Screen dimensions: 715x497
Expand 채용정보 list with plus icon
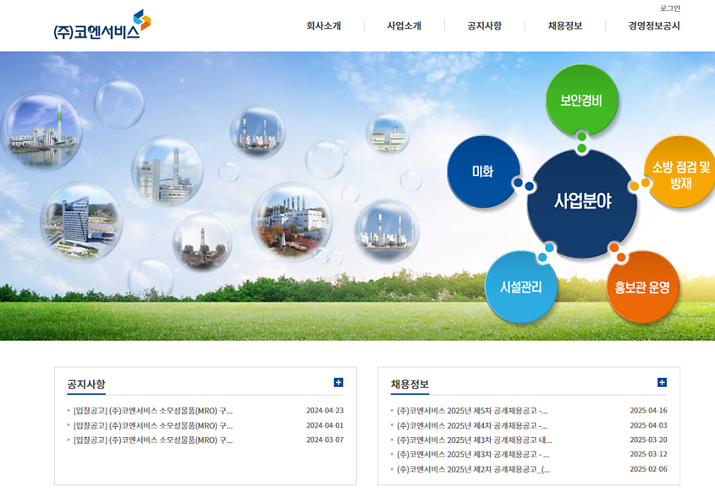[x=662, y=382]
